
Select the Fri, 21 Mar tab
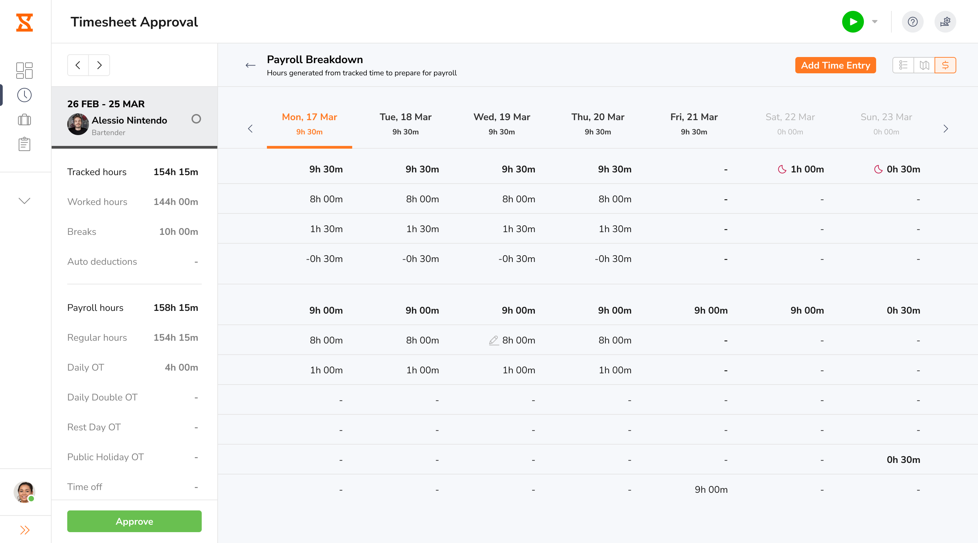point(694,124)
